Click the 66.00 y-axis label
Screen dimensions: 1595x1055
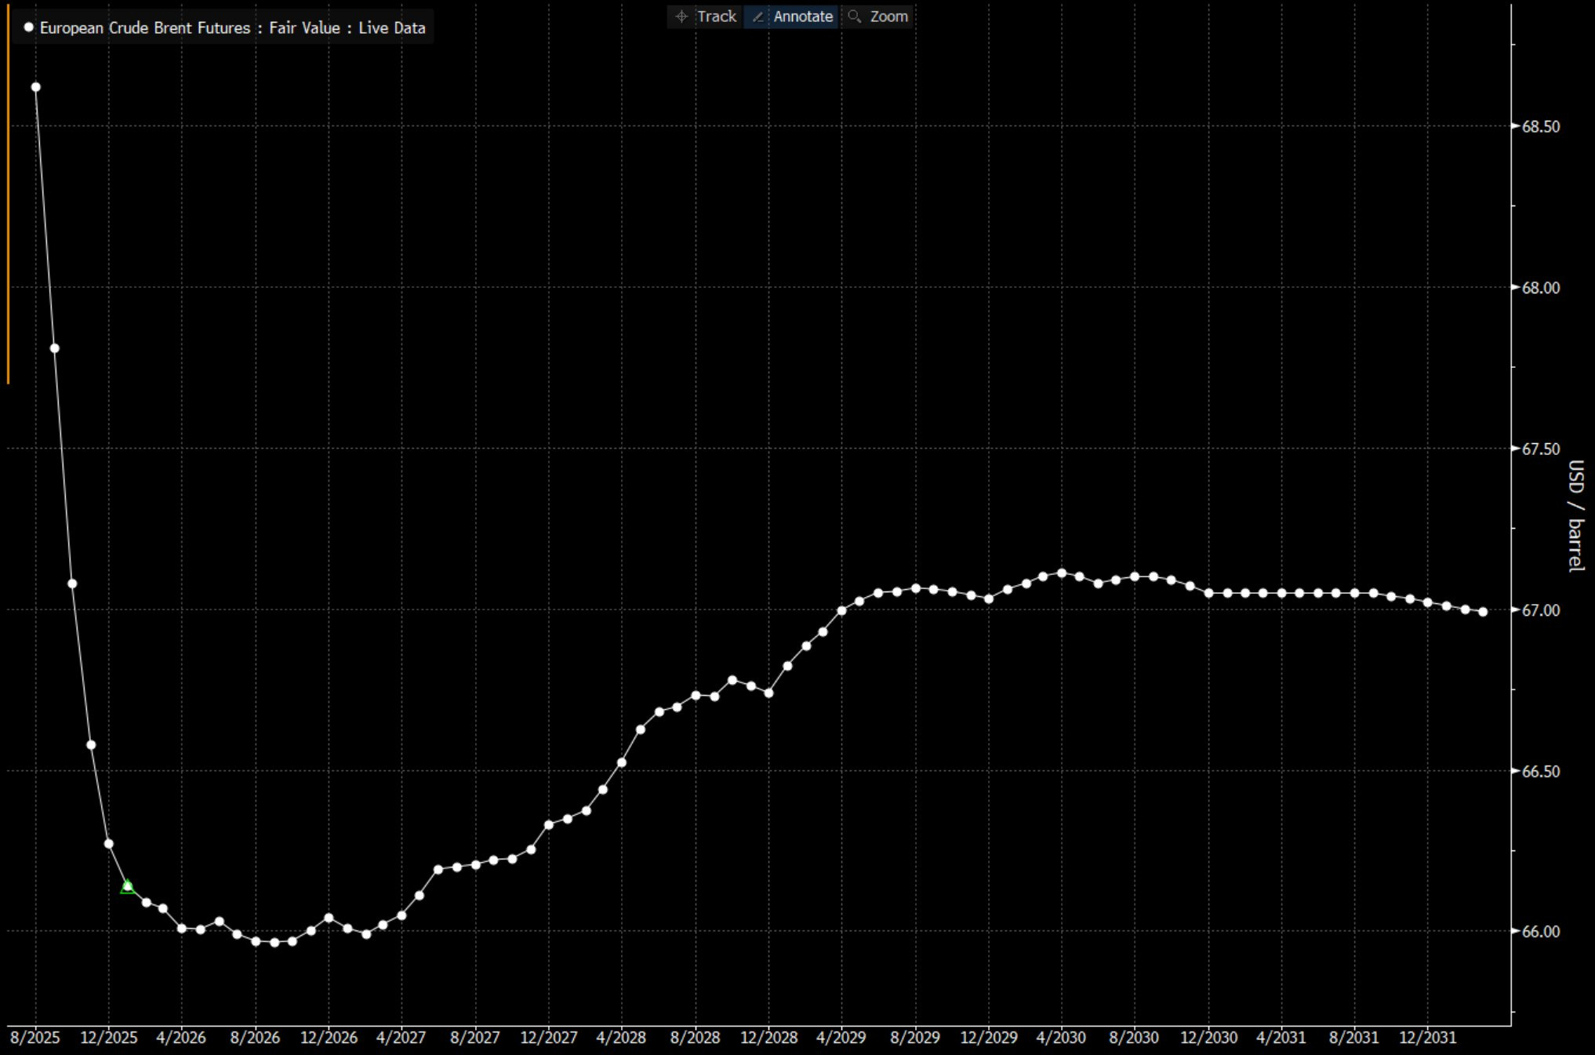click(1540, 932)
